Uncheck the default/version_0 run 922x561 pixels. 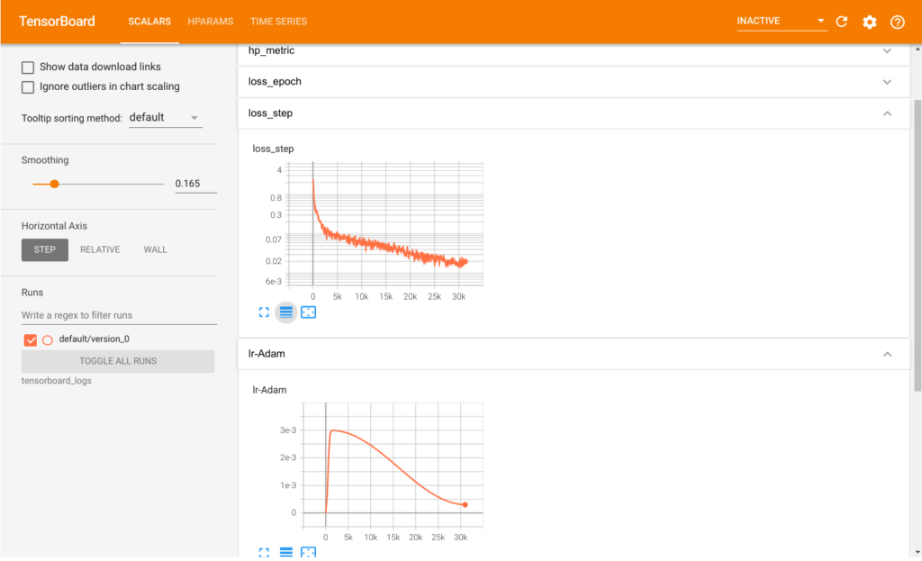[x=30, y=340]
